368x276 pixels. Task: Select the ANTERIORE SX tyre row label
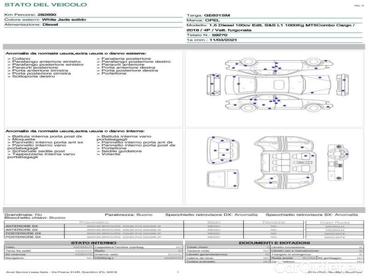[22, 230]
